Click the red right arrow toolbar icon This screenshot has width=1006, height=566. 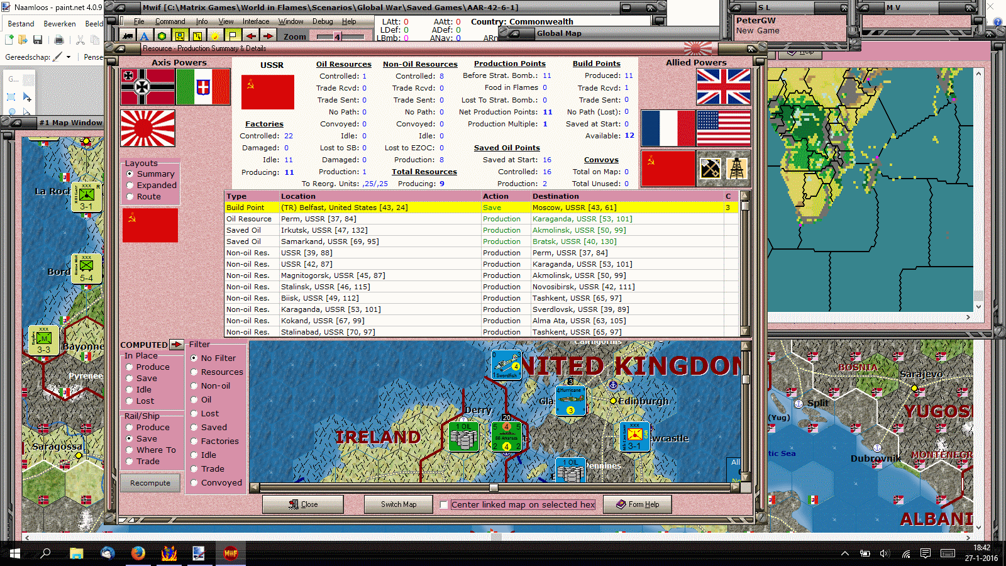coord(268,36)
